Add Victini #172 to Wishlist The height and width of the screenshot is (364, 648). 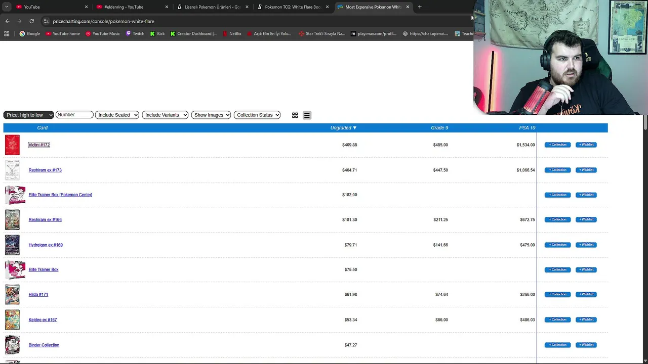586,145
